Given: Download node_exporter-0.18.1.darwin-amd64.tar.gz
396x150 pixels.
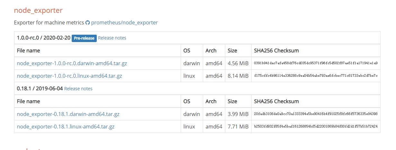Looking at the screenshot, I should [x=68, y=114].
